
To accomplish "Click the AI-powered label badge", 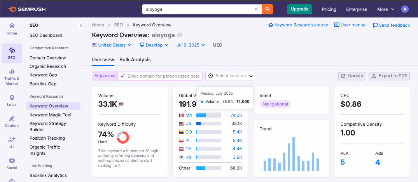I will coord(105,76).
